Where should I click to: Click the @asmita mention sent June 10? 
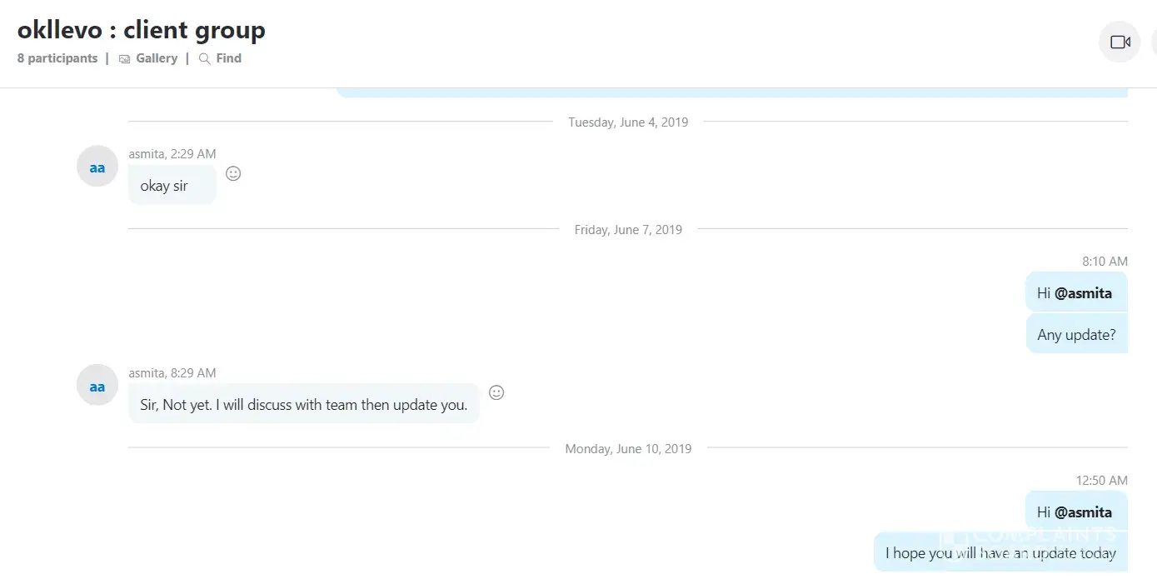pos(1083,512)
